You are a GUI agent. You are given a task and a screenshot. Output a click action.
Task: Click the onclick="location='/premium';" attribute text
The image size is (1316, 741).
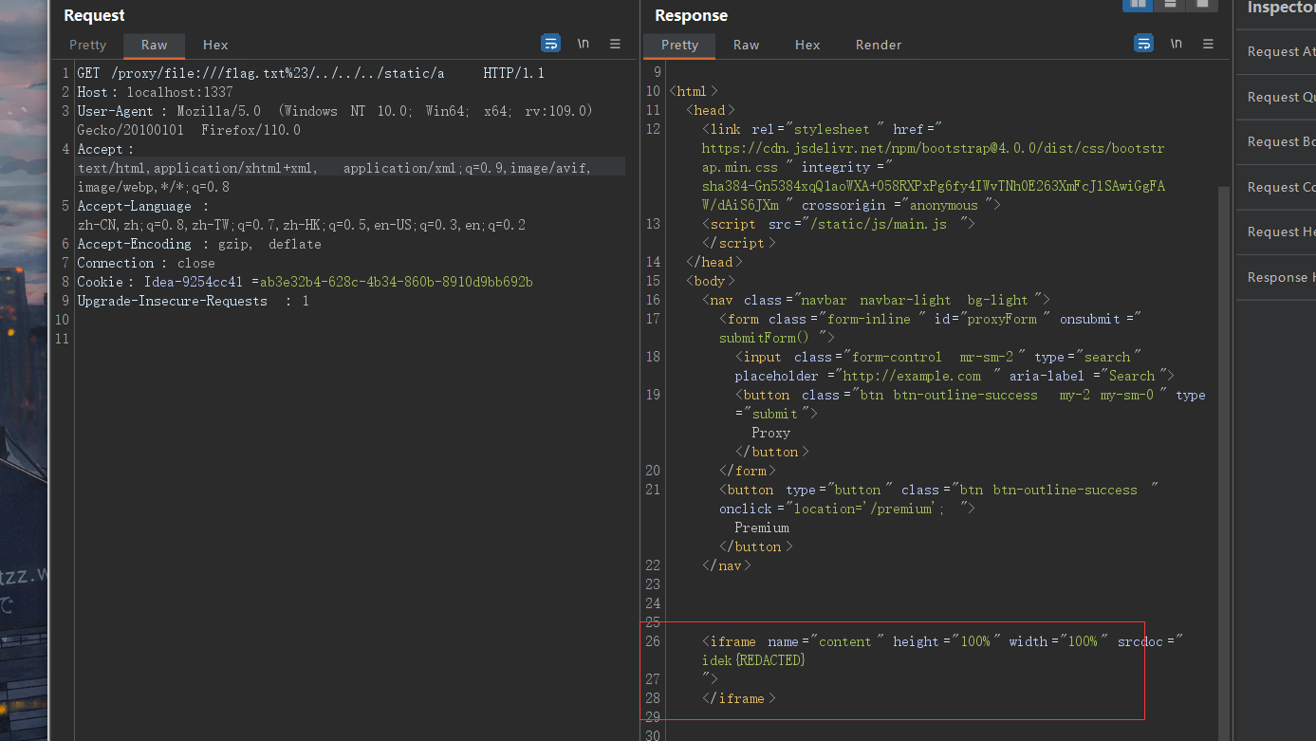pos(847,509)
